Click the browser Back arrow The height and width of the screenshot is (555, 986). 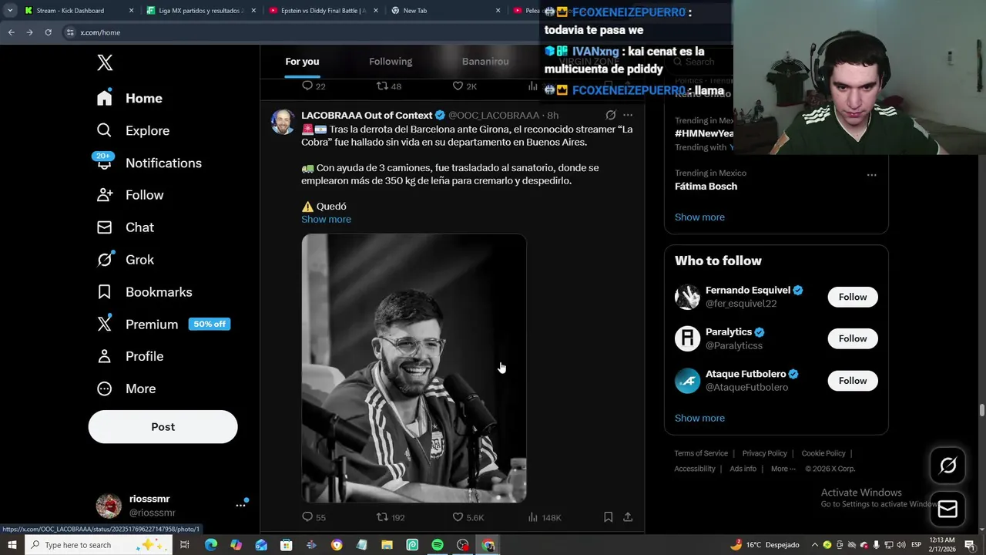coord(11,32)
